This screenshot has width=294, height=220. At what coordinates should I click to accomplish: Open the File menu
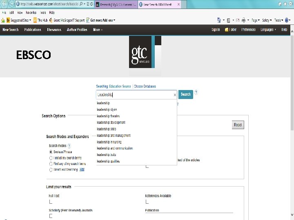tap(4, 13)
